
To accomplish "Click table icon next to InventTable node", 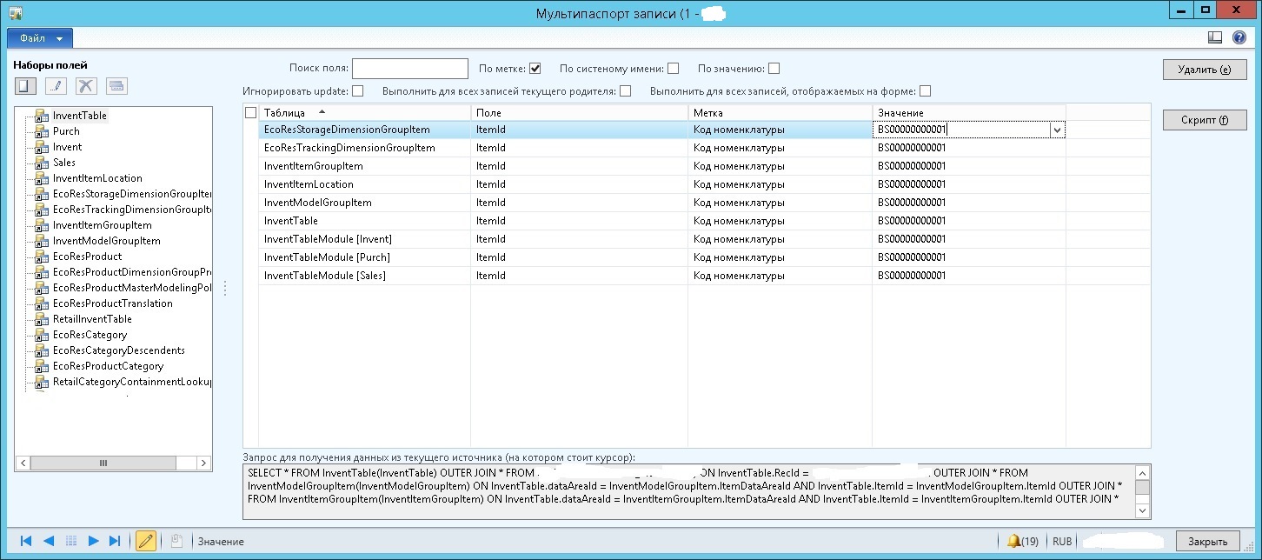I will tap(40, 116).
